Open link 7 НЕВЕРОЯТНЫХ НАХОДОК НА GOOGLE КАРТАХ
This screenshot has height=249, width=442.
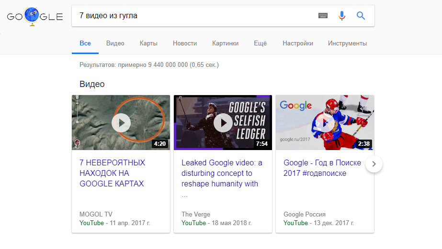112,173
